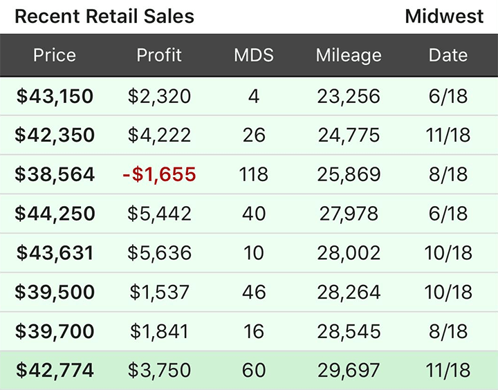Click the MDS column header
This screenshot has width=498, height=390.
(254, 55)
